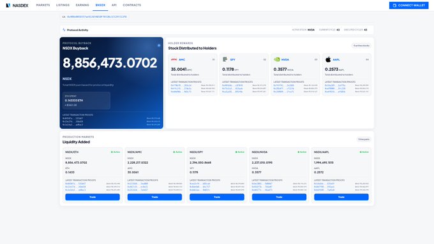Click the NASDEX logo icon

[8, 5]
